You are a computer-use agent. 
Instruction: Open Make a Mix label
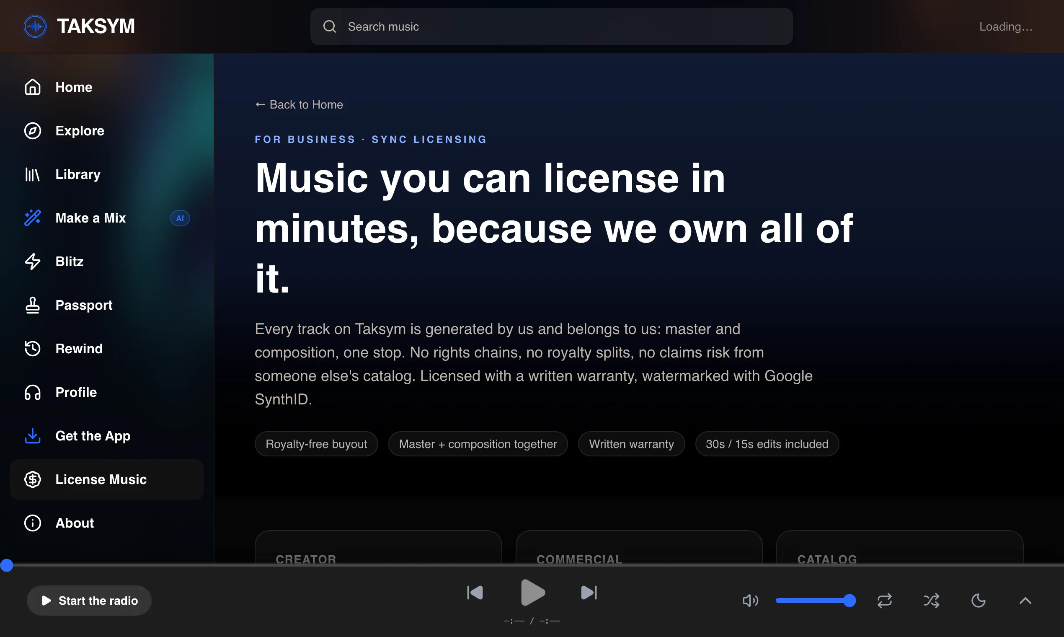tap(90, 218)
